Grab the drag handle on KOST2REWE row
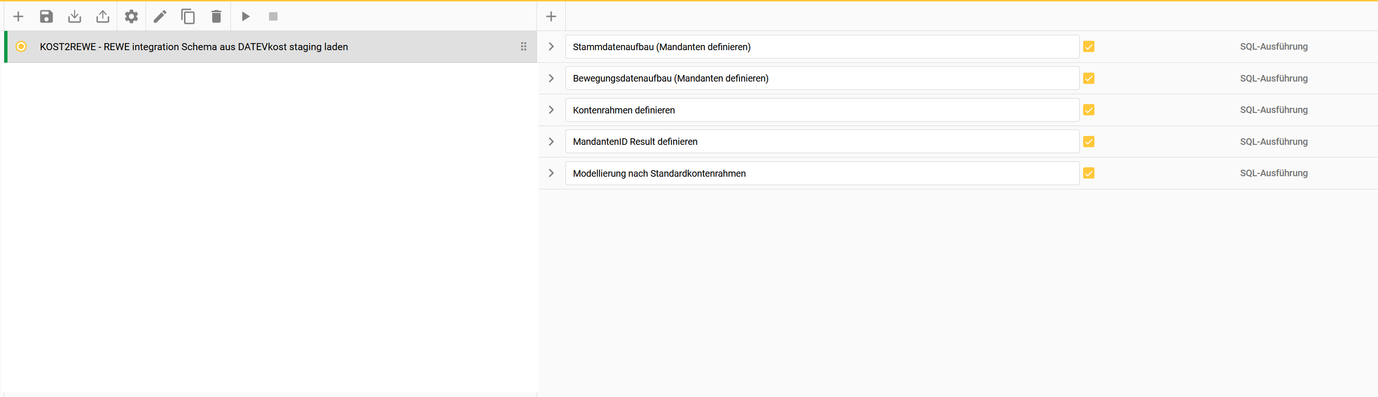Screen dimensions: 1378x397 tap(523, 46)
